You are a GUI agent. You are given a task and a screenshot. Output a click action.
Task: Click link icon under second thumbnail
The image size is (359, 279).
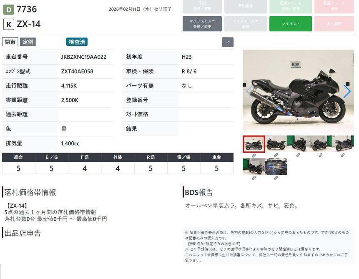[x=276, y=155]
